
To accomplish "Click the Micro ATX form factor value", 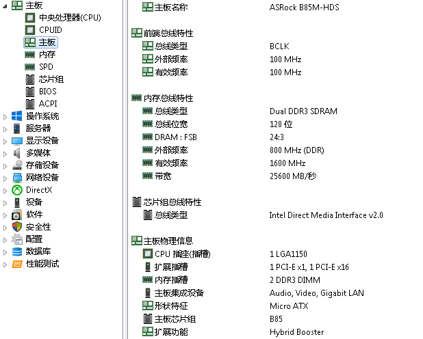I will 289,306.
